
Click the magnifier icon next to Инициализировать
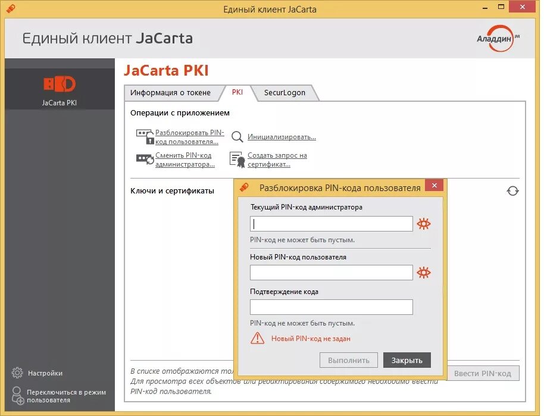pos(237,137)
